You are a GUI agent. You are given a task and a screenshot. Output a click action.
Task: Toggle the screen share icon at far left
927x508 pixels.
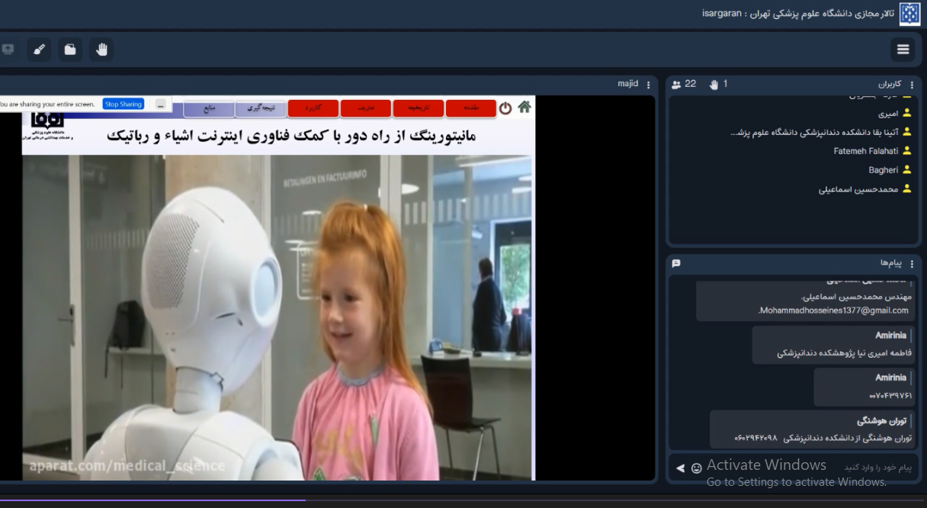[8, 50]
